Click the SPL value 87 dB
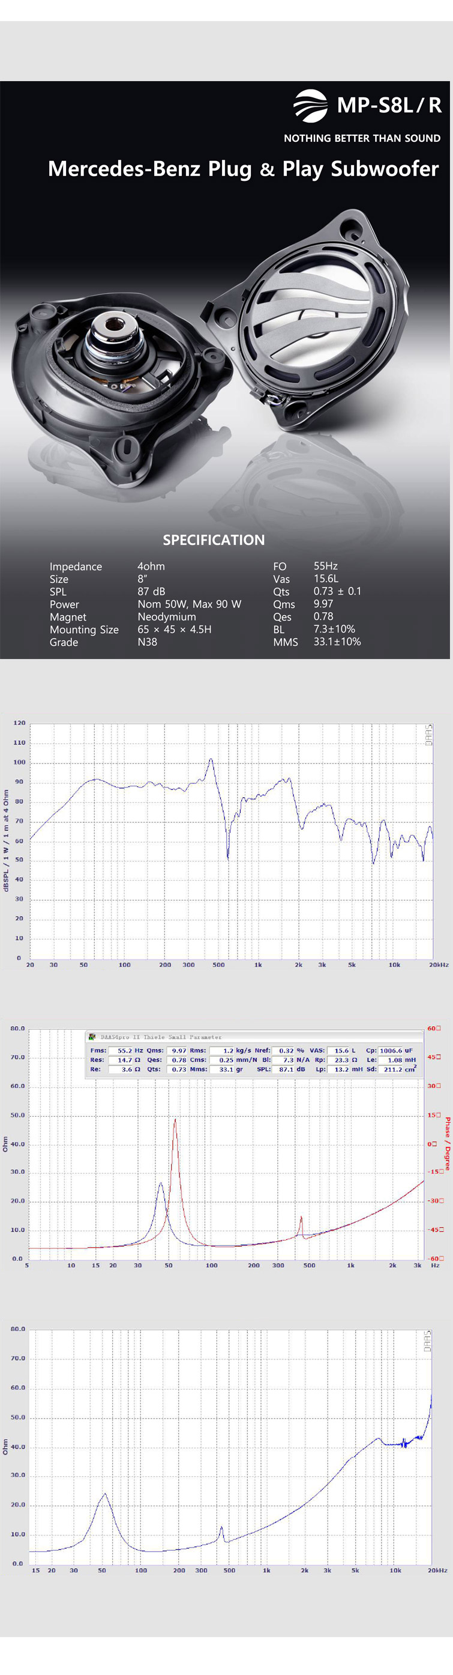This screenshot has height=1675, width=453. (x=151, y=591)
